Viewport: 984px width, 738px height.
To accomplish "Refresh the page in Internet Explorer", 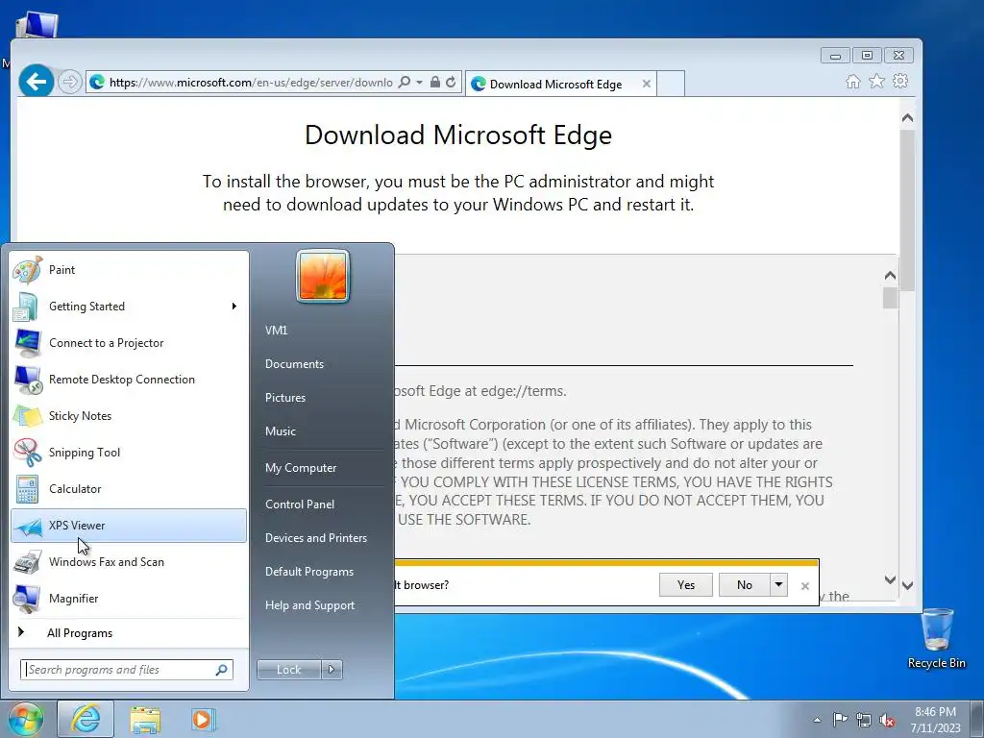I will (x=451, y=83).
